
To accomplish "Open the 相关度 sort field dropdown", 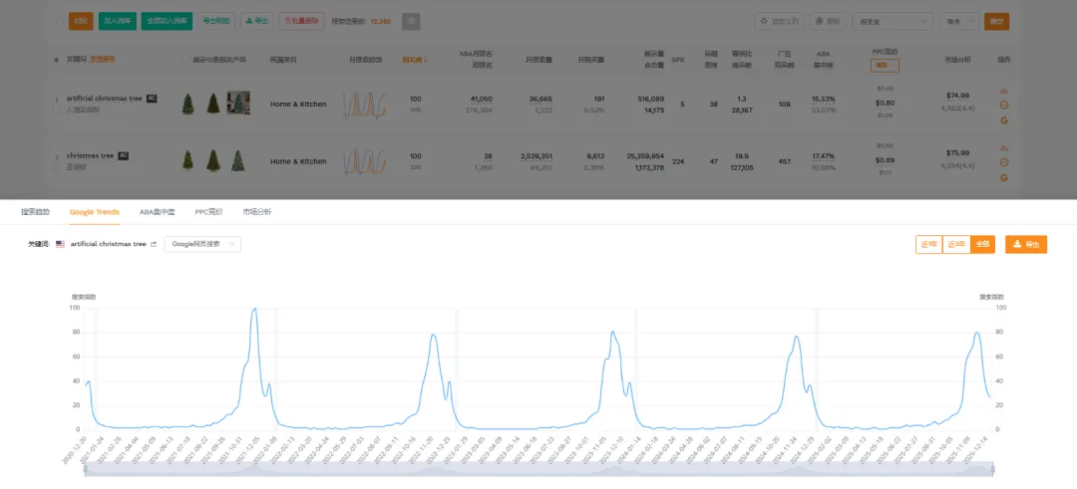I will pyautogui.click(x=892, y=21).
